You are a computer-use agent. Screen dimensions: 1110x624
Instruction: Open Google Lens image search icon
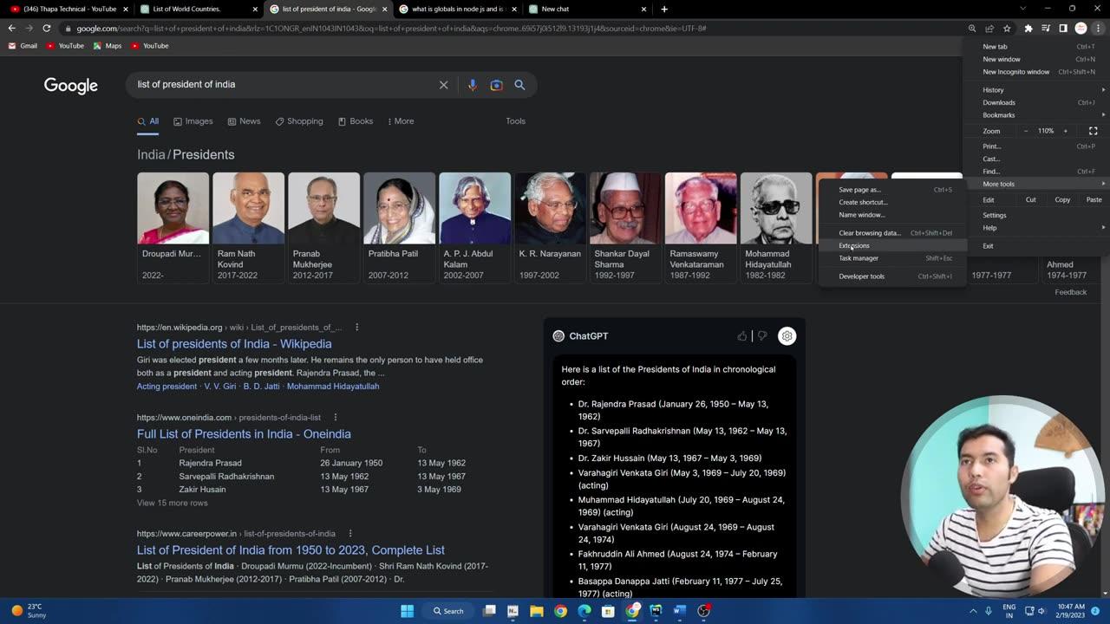[495, 85]
